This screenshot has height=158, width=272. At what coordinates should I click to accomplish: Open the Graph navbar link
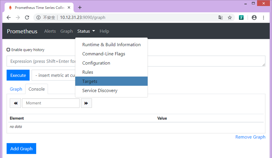tap(66, 31)
